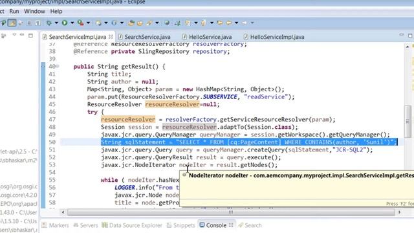This screenshot has height=233, width=414.
Task: Open the Markers view tab
Action: [55, 225]
